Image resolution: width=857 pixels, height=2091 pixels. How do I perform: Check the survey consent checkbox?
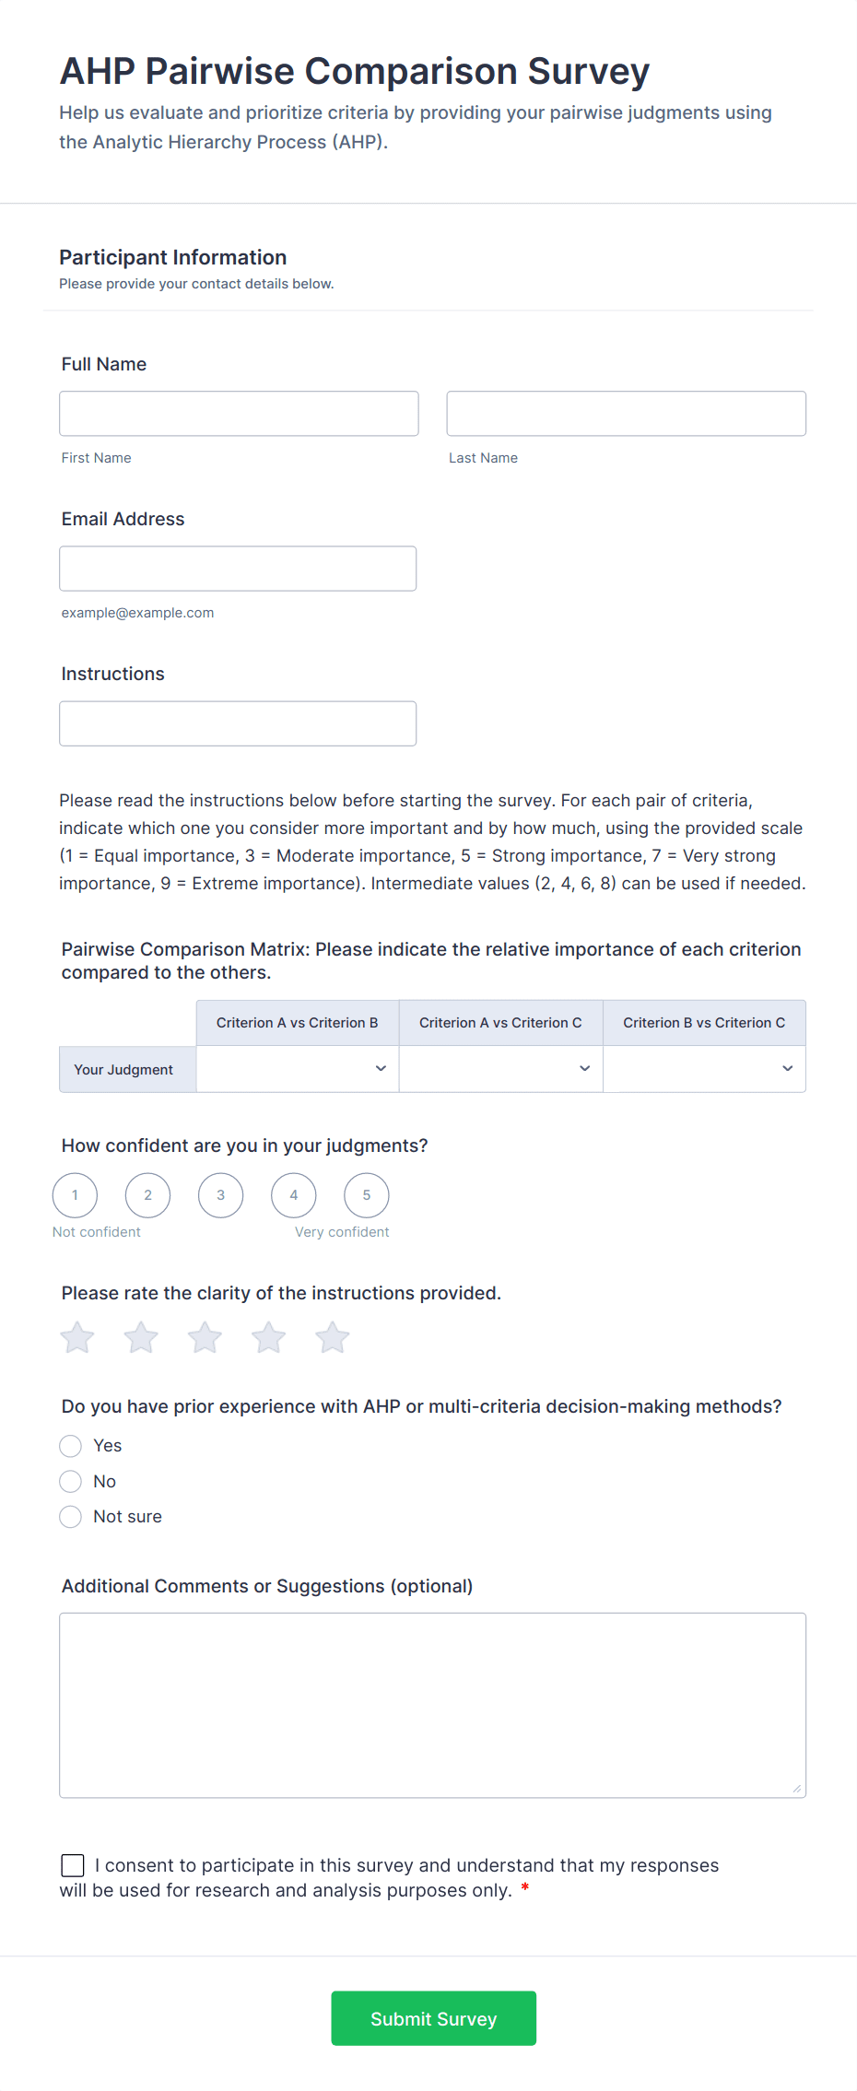click(73, 1865)
